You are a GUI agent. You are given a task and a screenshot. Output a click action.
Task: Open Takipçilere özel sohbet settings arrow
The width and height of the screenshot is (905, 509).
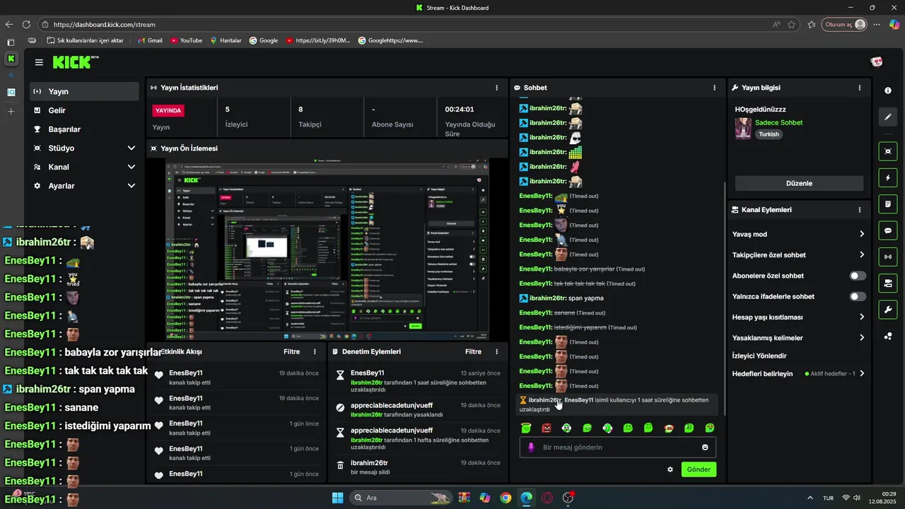tap(862, 255)
